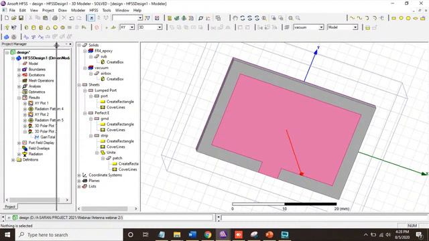
Task: Select the Draw Line tool
Action: 352,18
